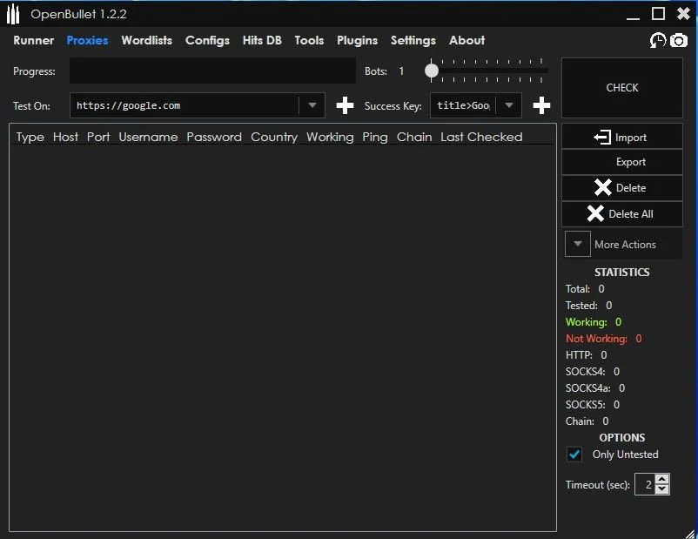Screen dimensions: 698x539
Task: Sort by the Ping column header
Action: [375, 138]
